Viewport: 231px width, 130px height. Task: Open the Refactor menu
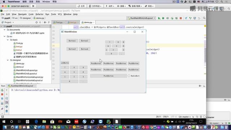point(39,14)
